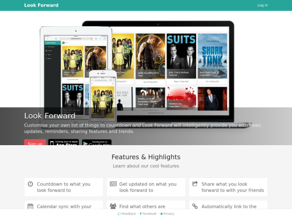Click the Look Forward brand logo in the header
This screenshot has width=292, height=218.
[41, 5]
